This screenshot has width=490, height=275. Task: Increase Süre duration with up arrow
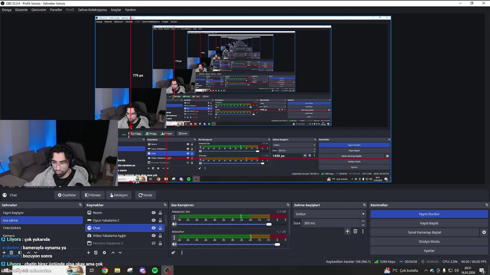coord(363,221)
